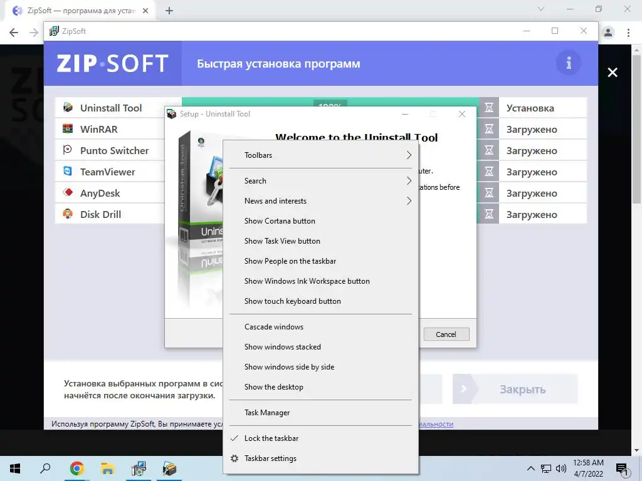This screenshot has height=481, width=642.
Task: Switch to Uninstall Tool setup taskbar icon
Action: pos(169,468)
